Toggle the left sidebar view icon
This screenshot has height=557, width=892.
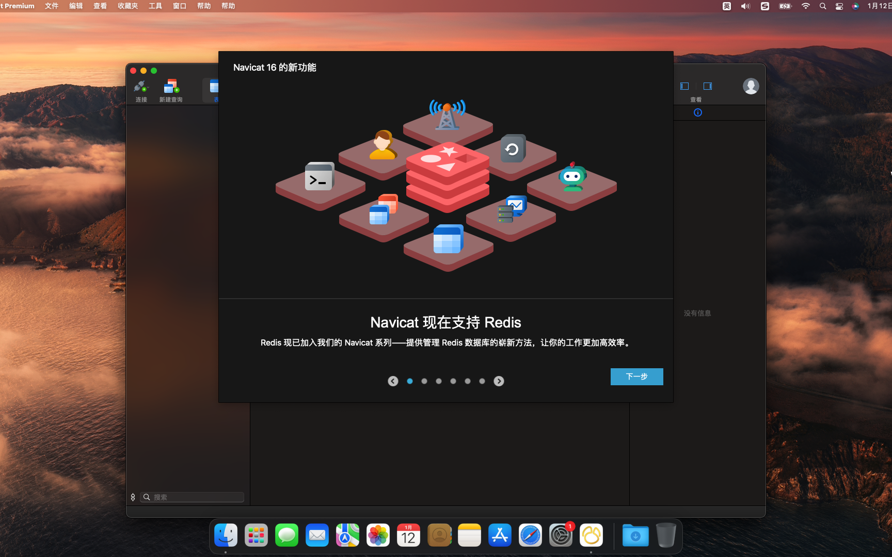click(x=684, y=86)
